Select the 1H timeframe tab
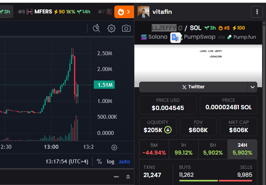 pos(183,149)
